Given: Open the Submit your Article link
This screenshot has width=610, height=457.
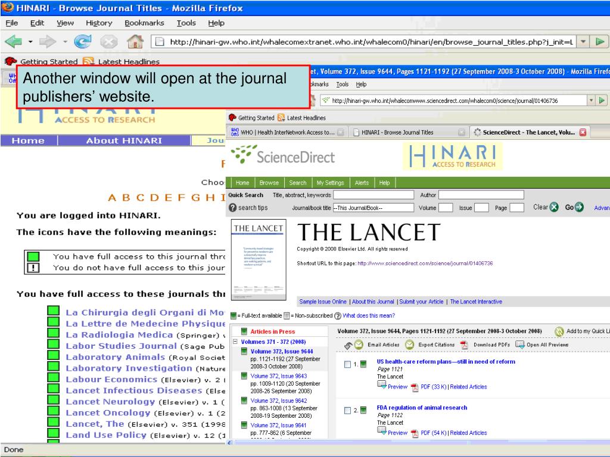Looking at the screenshot, I should 421,302.
